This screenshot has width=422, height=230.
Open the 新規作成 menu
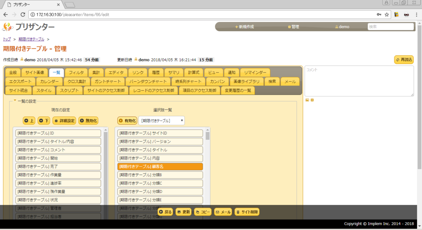tap(244, 27)
